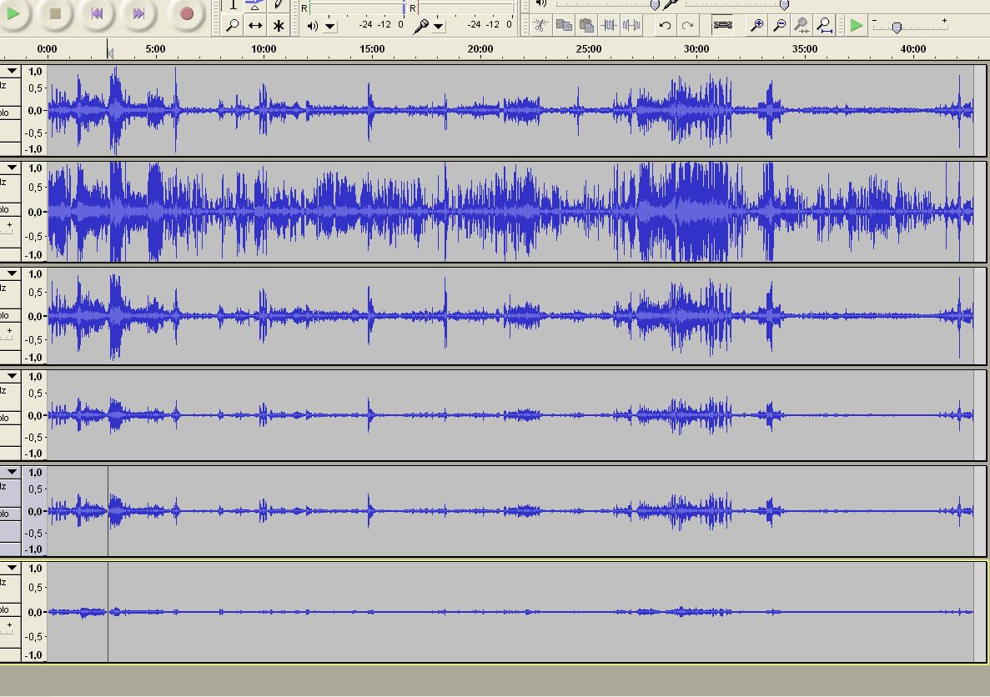
Task: Choose the Multi-Tool asterisk icon
Action: point(279,26)
